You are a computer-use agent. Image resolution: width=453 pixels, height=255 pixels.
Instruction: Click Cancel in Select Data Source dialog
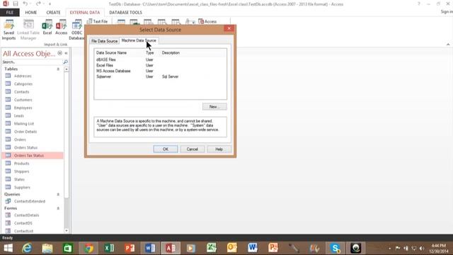[x=192, y=149]
